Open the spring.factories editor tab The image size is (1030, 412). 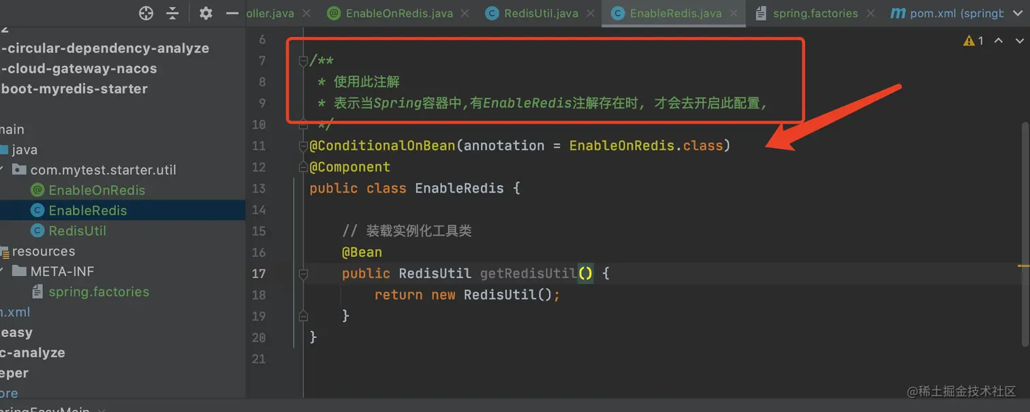point(817,13)
